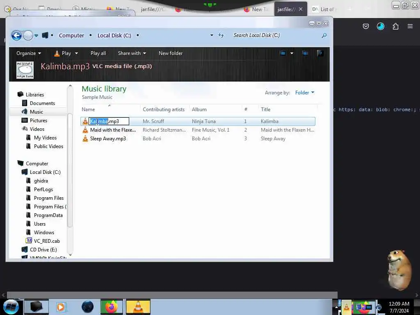
Task: Click the Start orb on the taskbar
Action: point(11,307)
